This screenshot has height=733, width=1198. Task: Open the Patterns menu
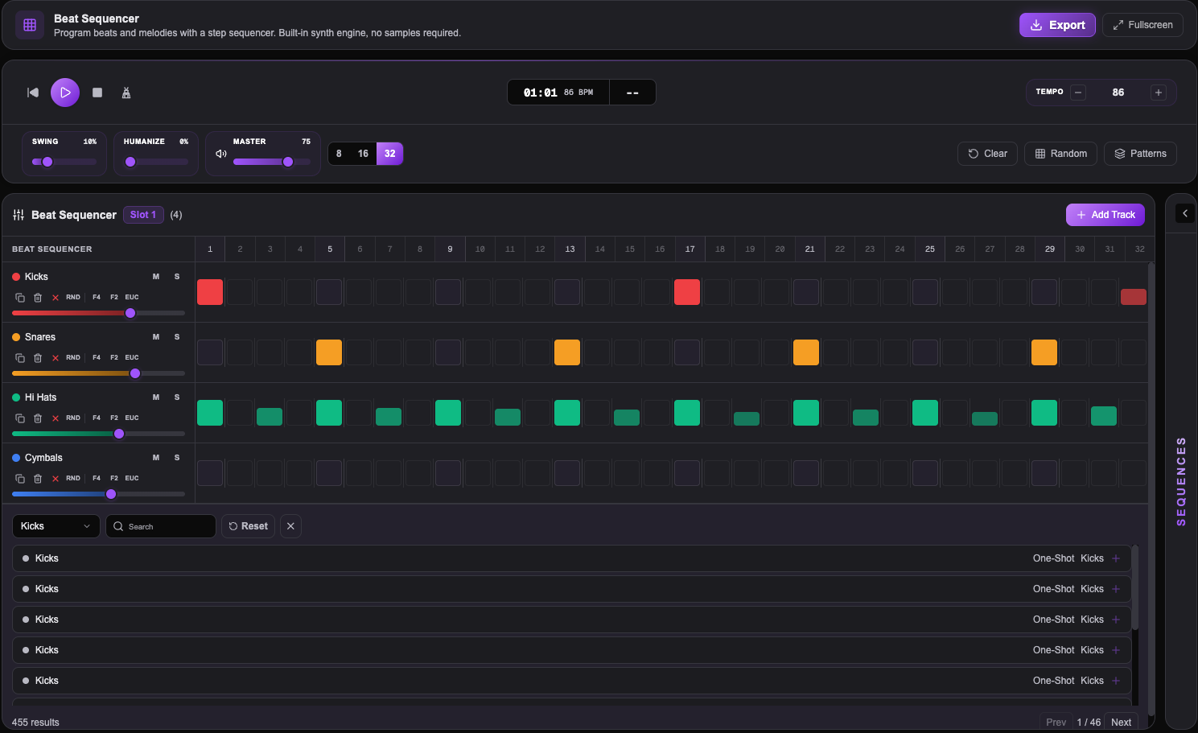(1140, 154)
